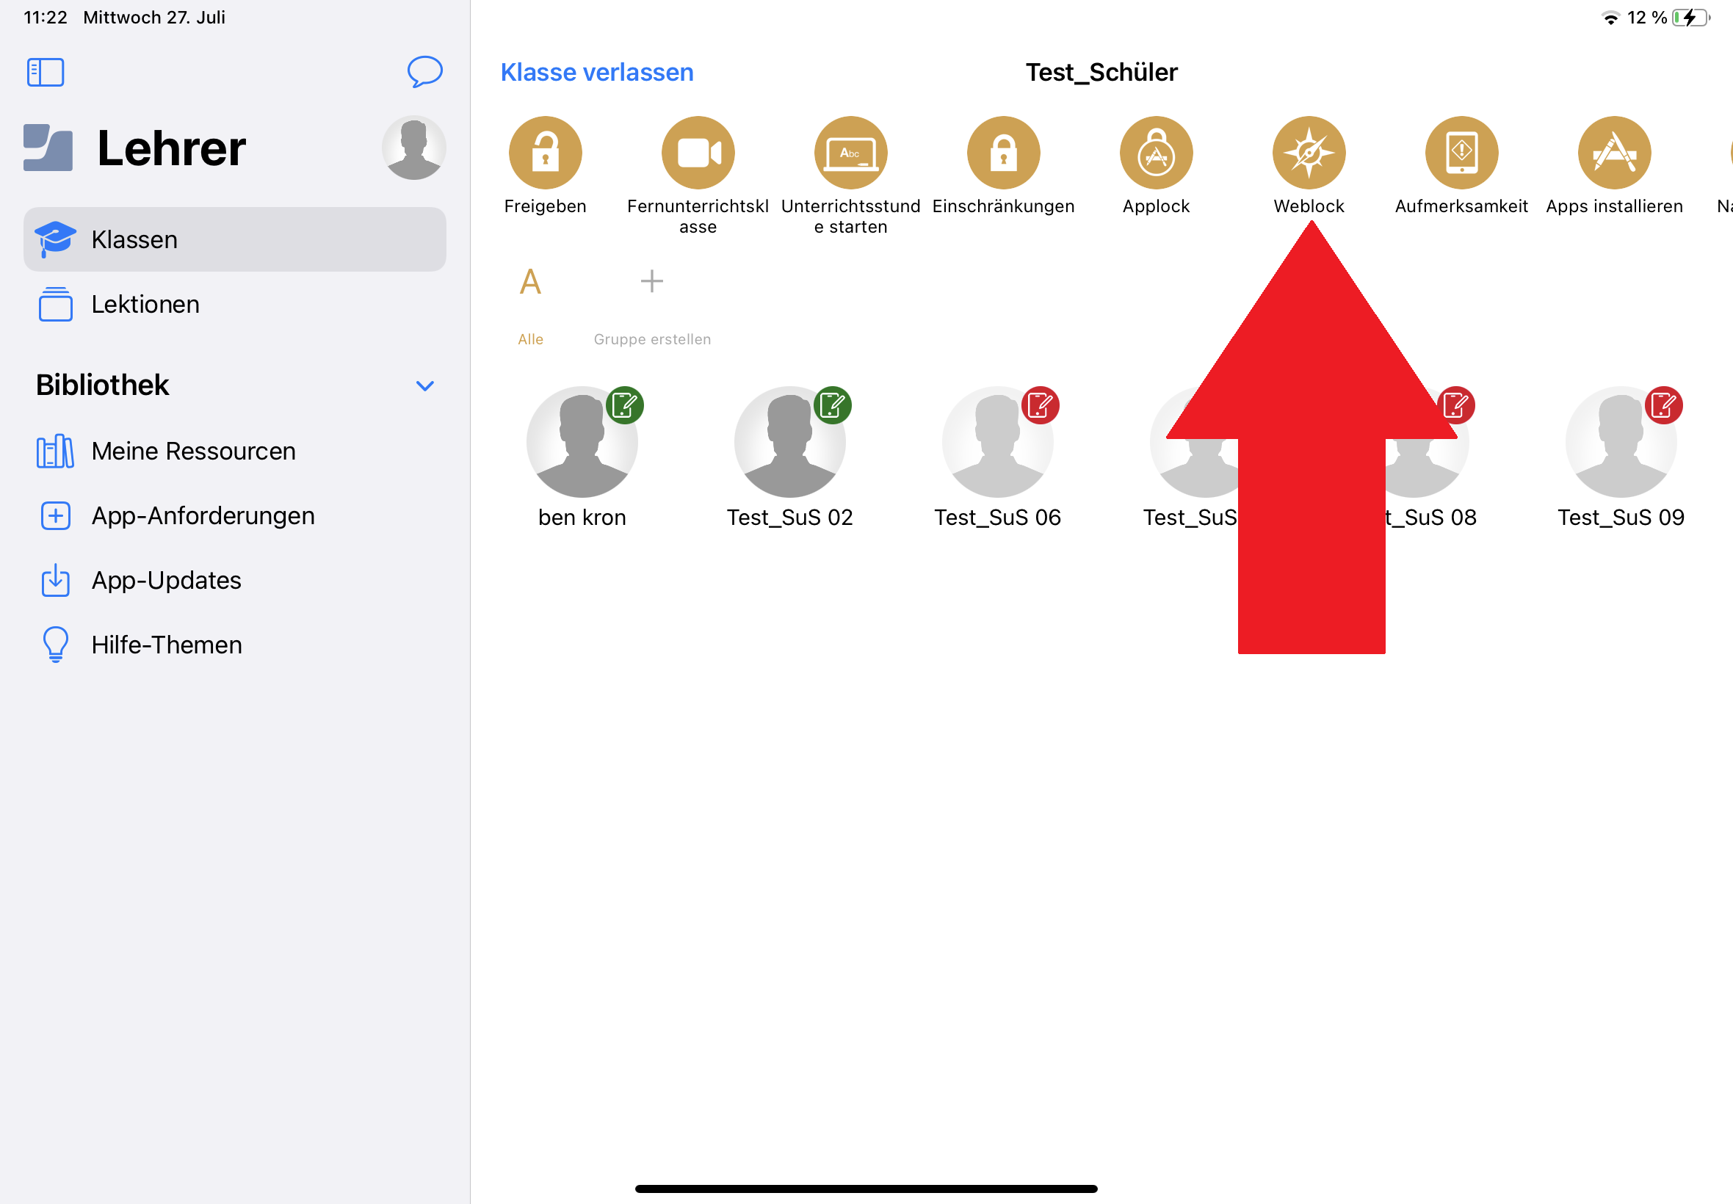Click Test_SuS 09's red device badge

coord(1663,406)
